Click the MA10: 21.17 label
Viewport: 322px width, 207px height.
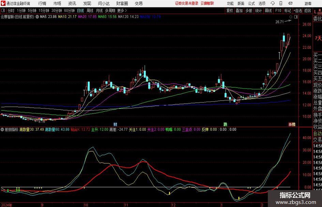[x=67, y=17]
